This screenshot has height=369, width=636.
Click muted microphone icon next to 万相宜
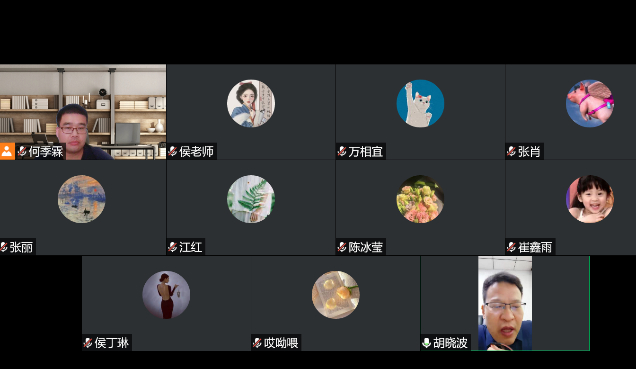pyautogui.click(x=342, y=152)
